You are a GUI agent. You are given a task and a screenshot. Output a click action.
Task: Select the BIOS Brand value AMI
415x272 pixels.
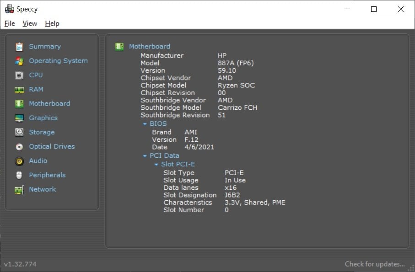click(x=190, y=132)
